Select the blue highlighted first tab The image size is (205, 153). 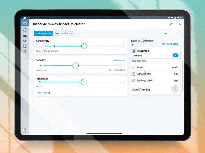pyautogui.click(x=43, y=33)
